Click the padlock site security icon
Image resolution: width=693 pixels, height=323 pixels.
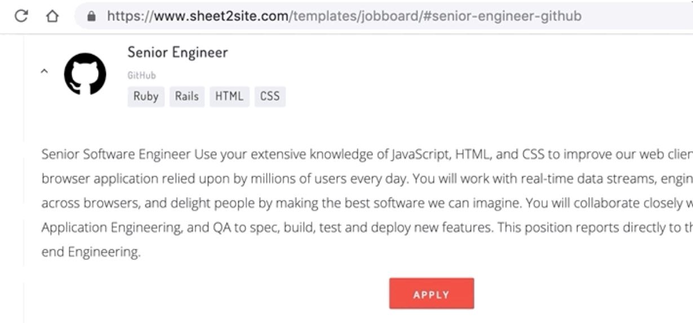pyautogui.click(x=92, y=16)
